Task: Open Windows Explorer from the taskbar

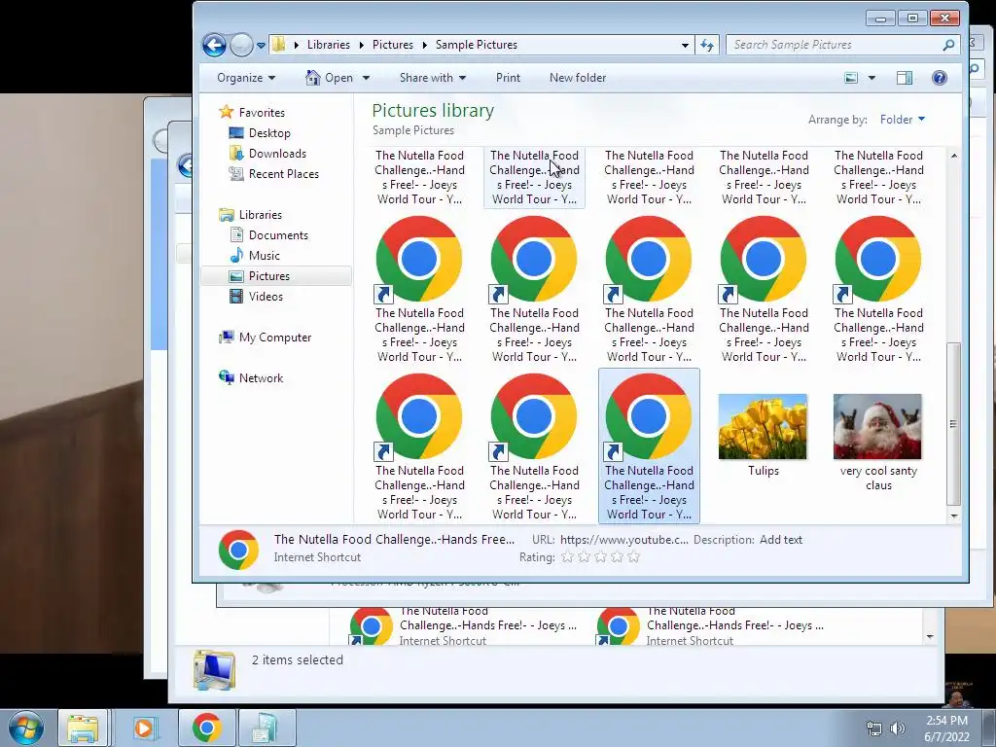Action: coord(83,728)
